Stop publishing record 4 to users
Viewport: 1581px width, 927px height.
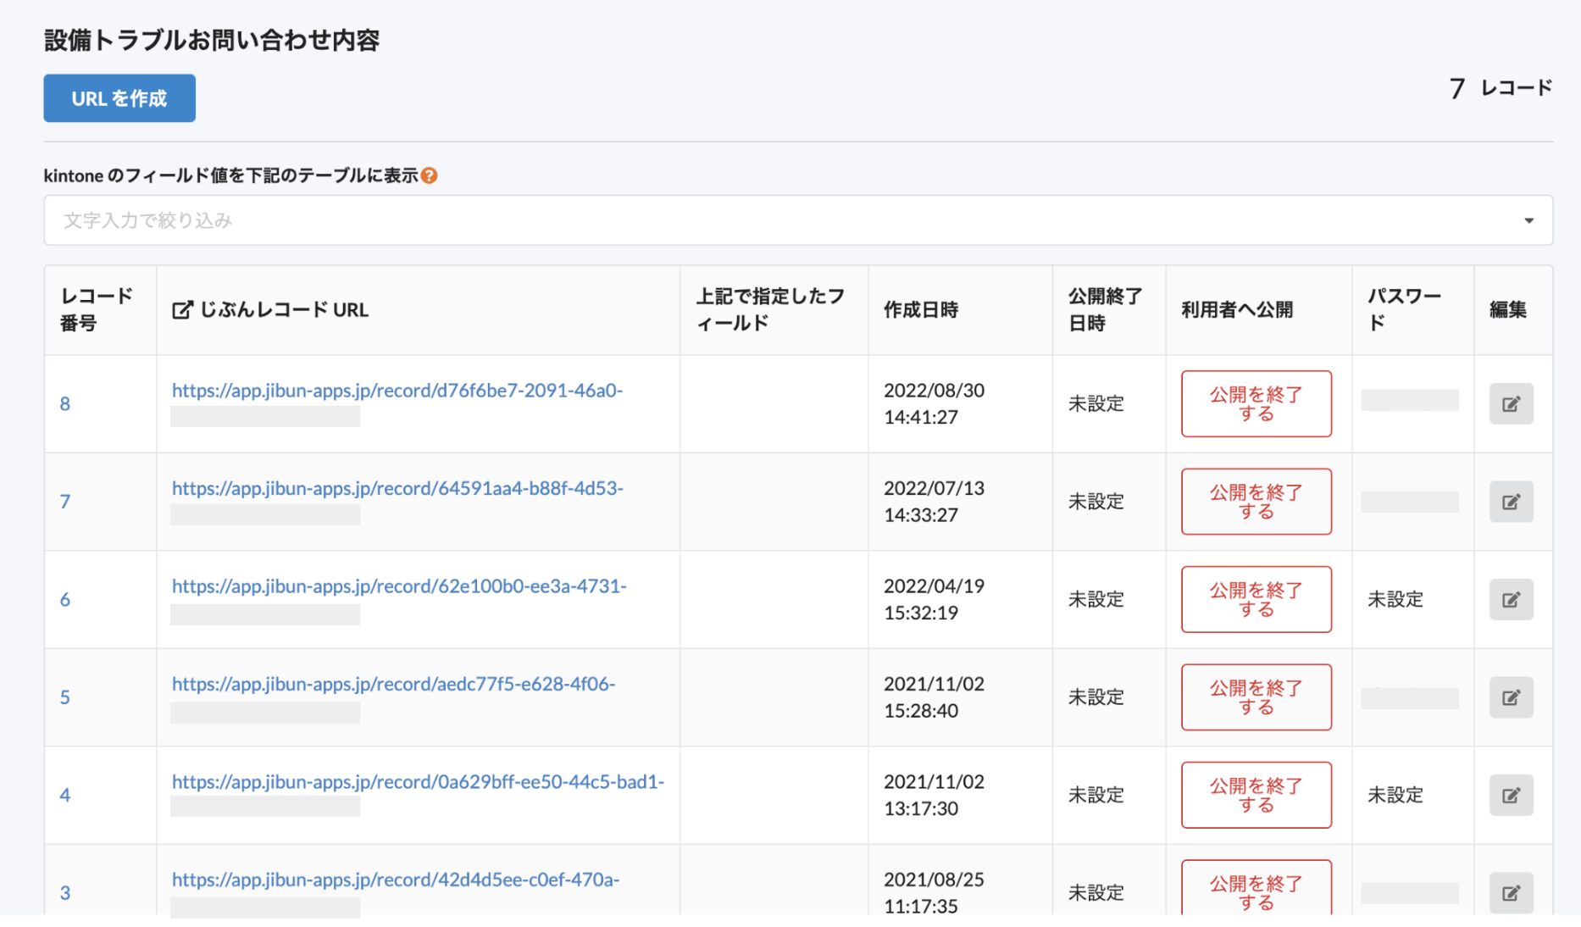(x=1256, y=796)
